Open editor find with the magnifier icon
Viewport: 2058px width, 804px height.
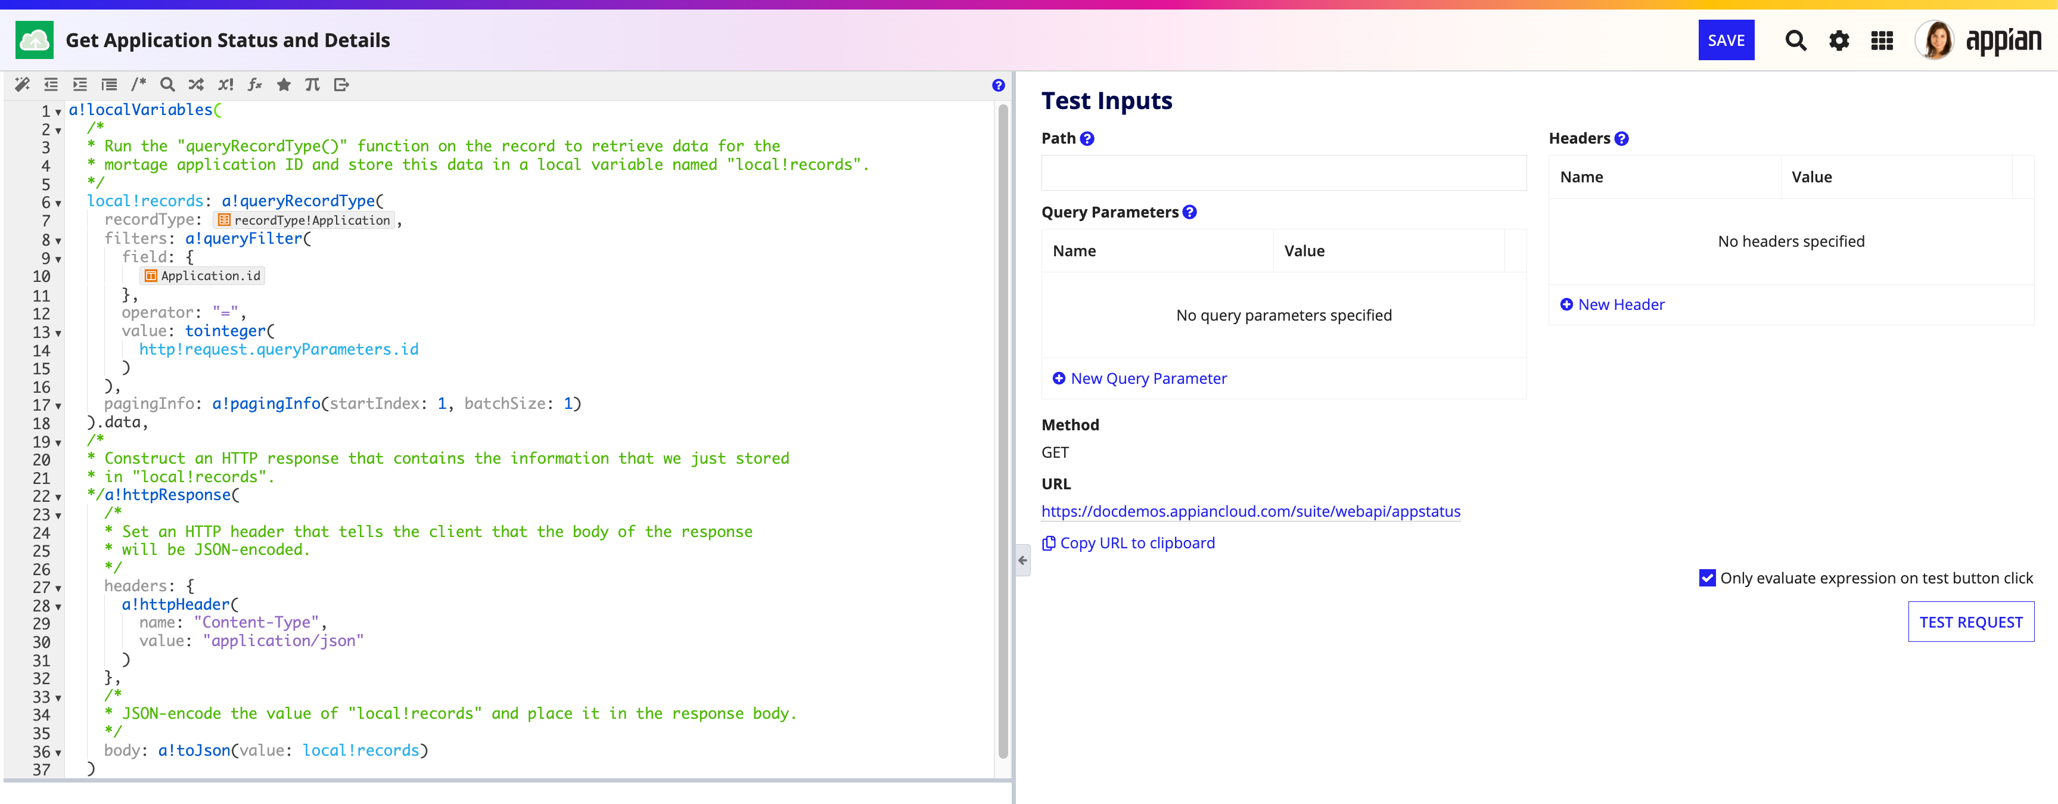[x=167, y=85]
